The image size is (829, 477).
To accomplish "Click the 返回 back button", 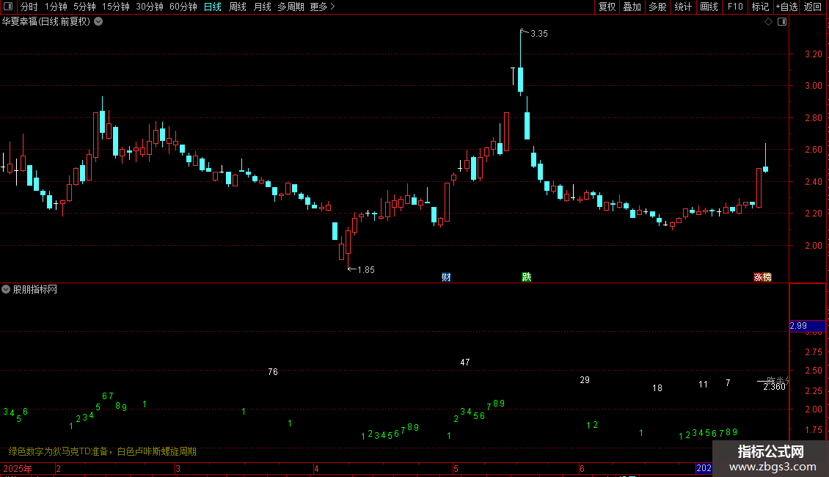I will [x=813, y=7].
